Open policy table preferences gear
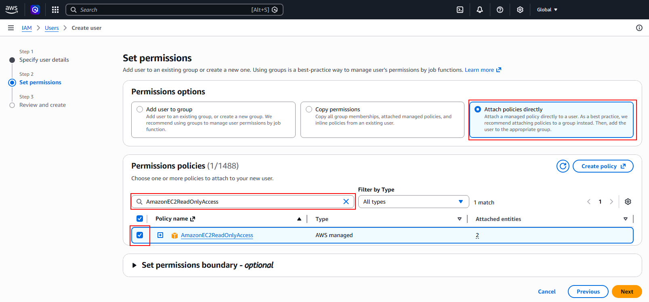Image resolution: width=649 pixels, height=302 pixels. coord(628,202)
